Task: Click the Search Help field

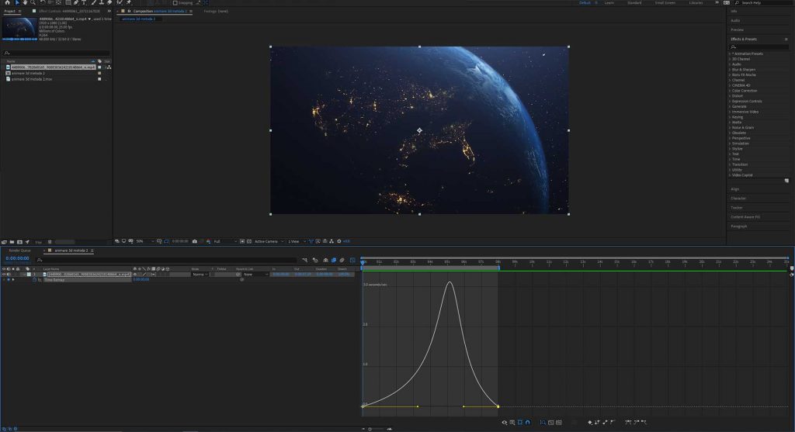Action: point(765,3)
